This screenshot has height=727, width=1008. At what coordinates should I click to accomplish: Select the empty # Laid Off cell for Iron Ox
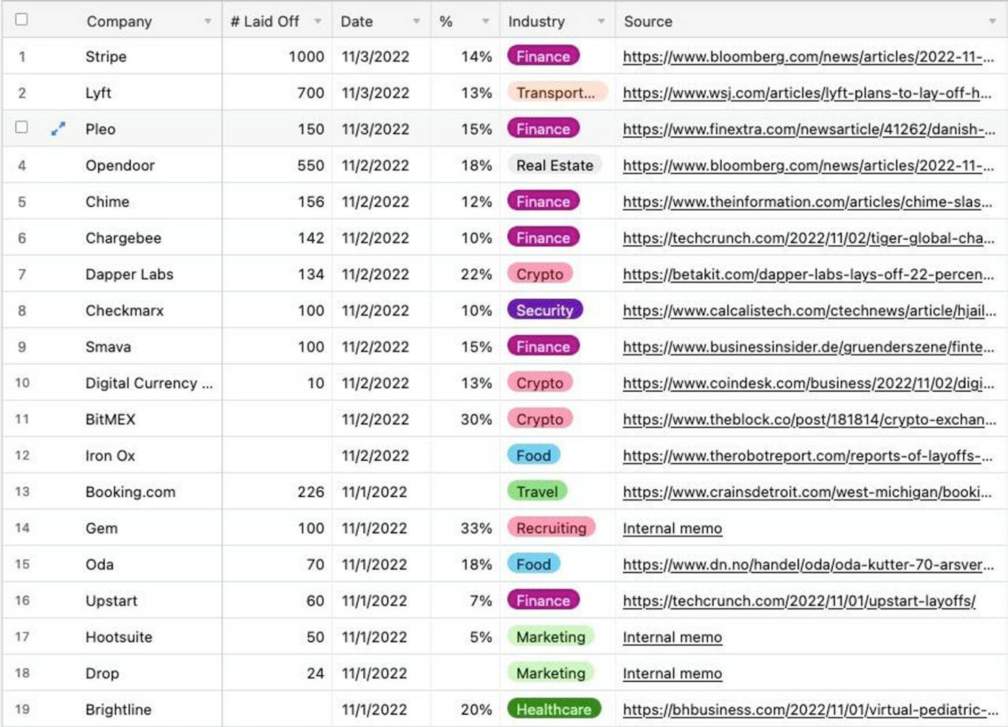(277, 455)
